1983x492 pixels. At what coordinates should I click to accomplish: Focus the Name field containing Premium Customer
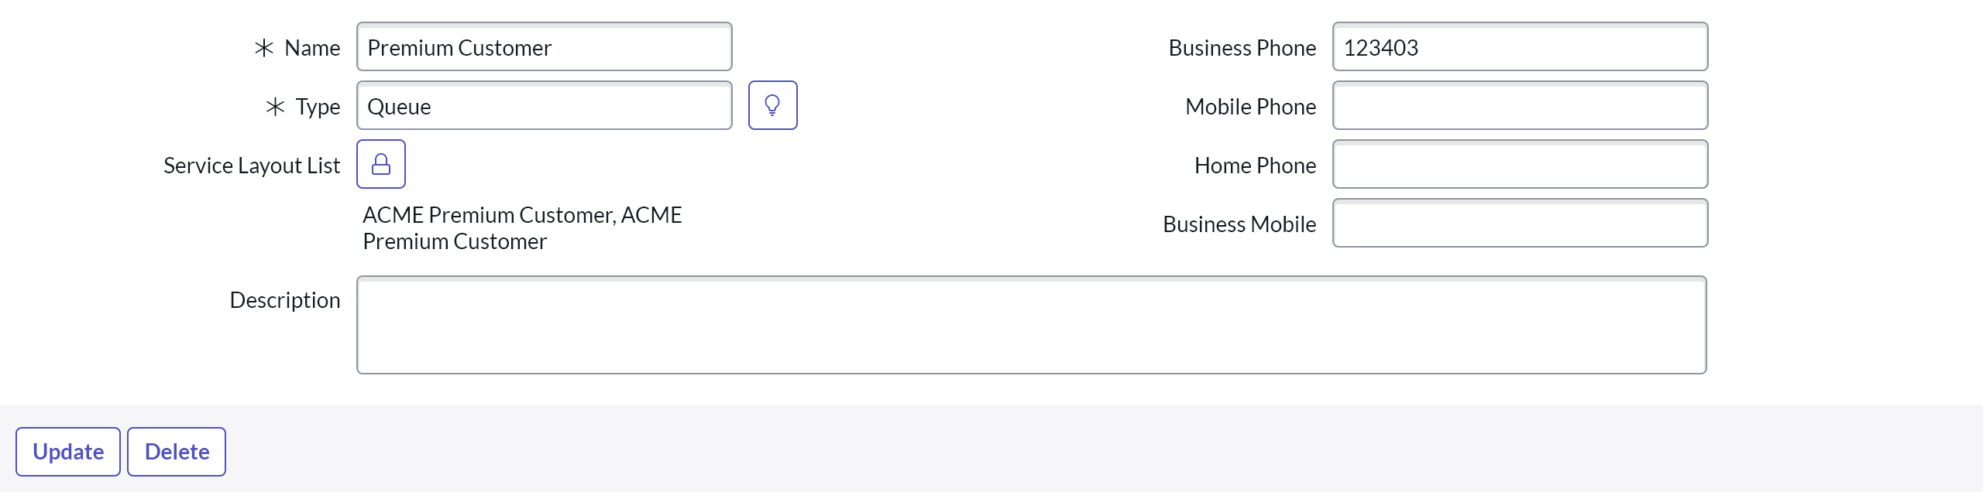coord(544,47)
